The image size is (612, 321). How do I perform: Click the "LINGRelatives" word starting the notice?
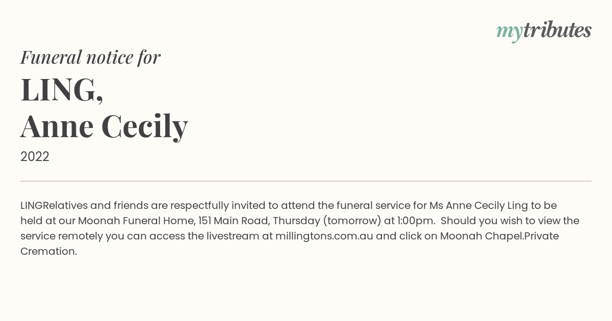(x=54, y=205)
